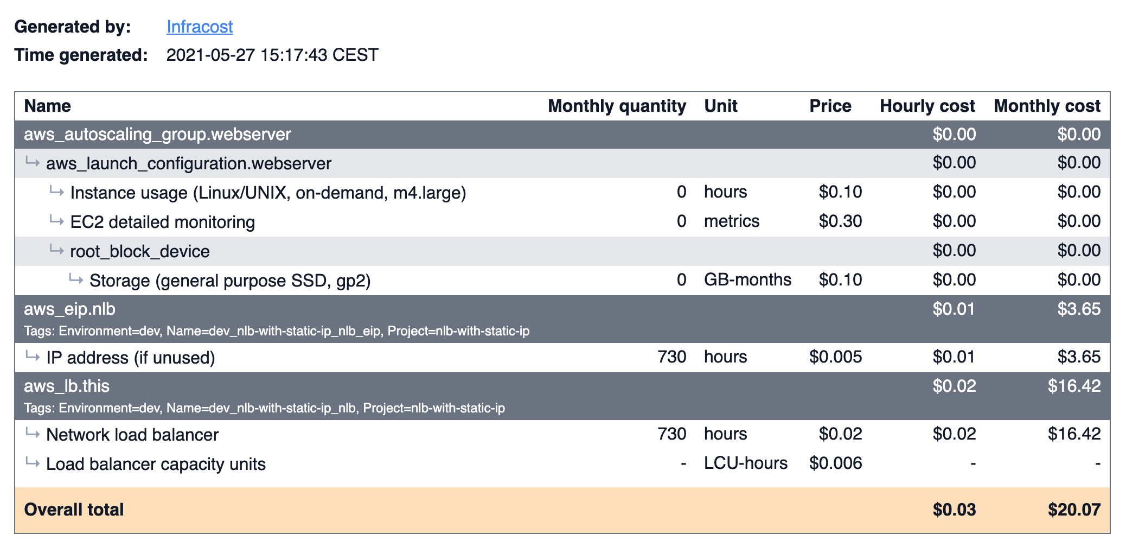Click the Name column header
1126x547 pixels.
[48, 106]
